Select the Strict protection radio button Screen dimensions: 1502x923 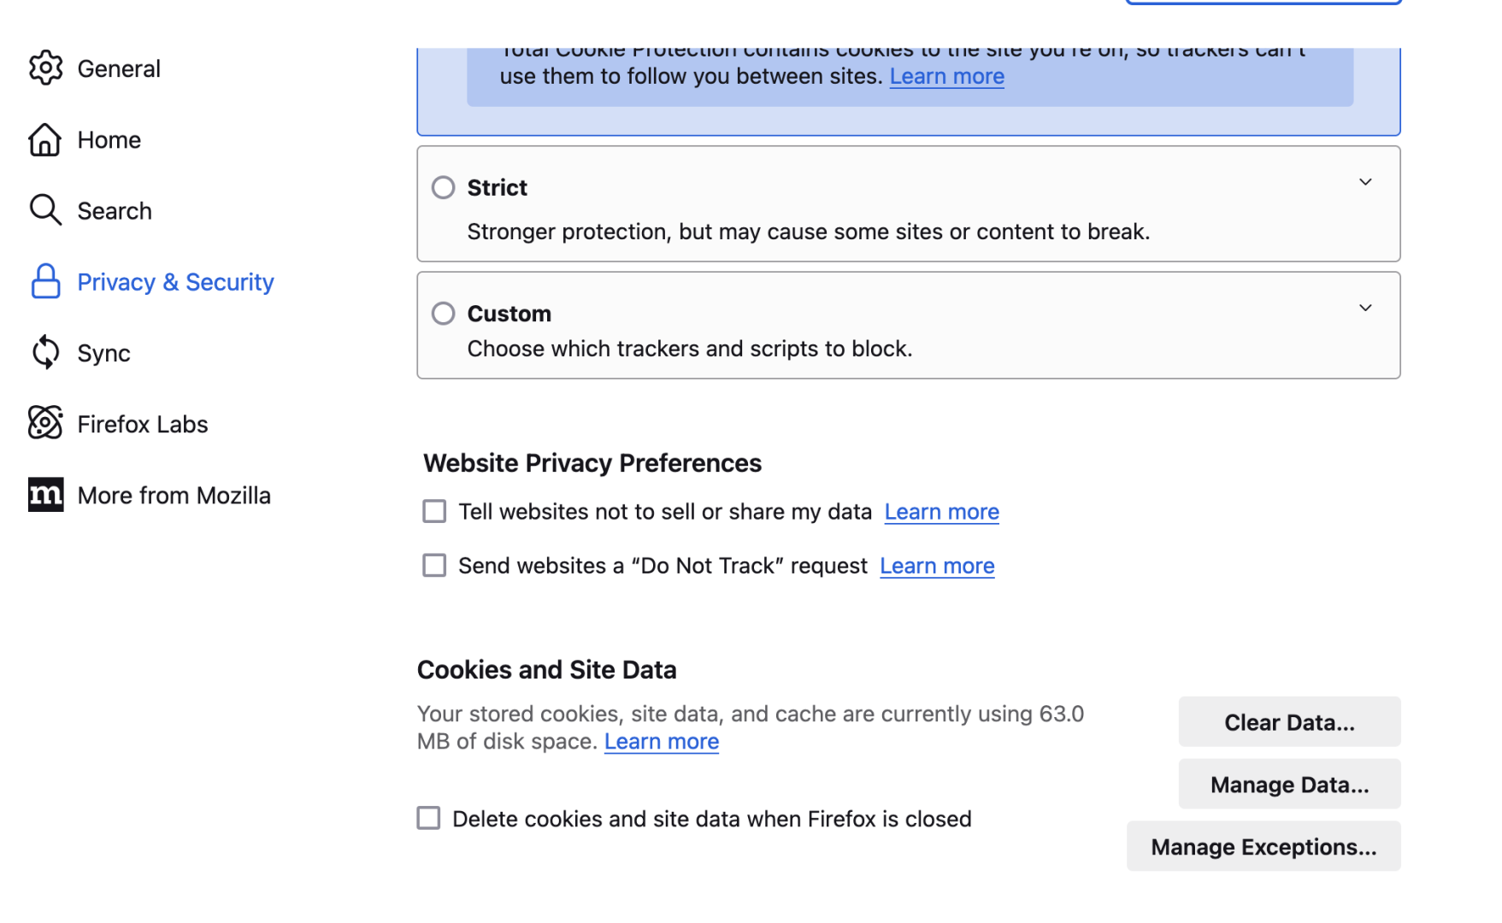[443, 187]
